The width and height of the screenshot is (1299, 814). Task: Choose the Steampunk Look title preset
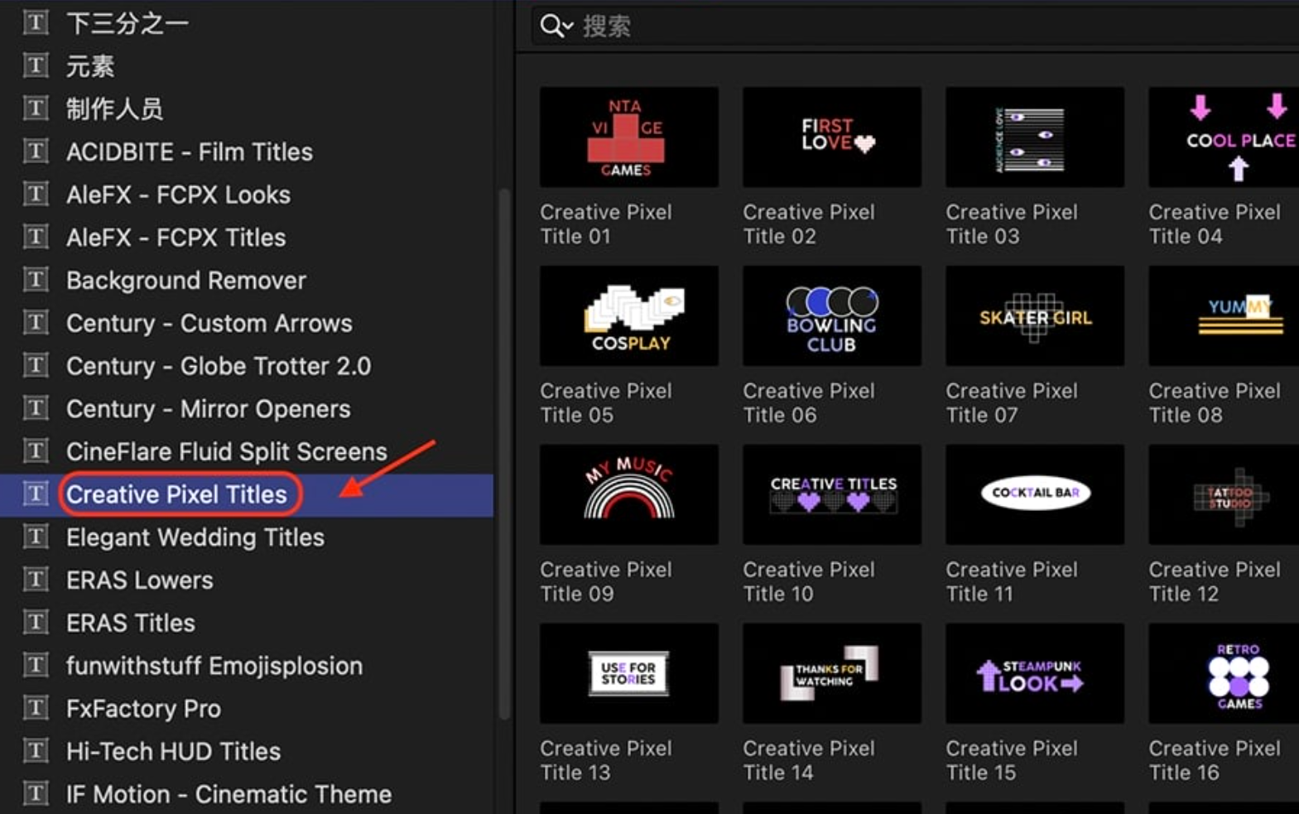[x=1034, y=673]
